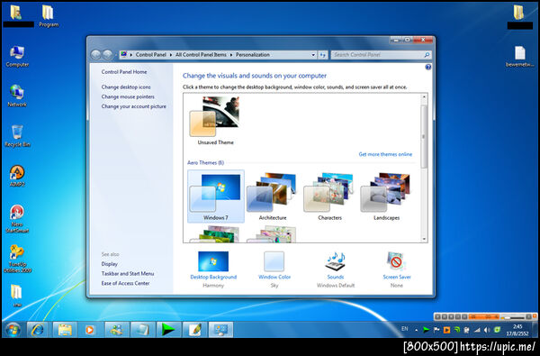Click Change your account picture link
Screen dimensions: 540x356
(x=133, y=106)
